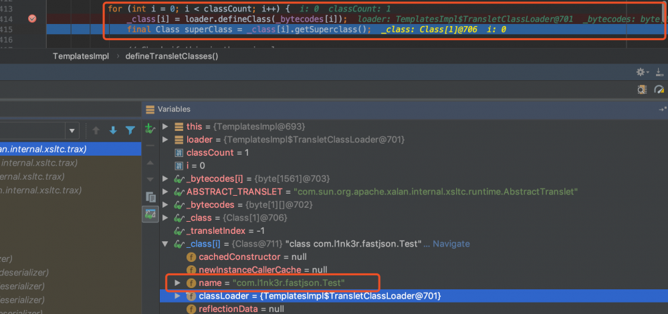Click the restore layout icon
This screenshot has height=314, width=668.
pos(642,90)
